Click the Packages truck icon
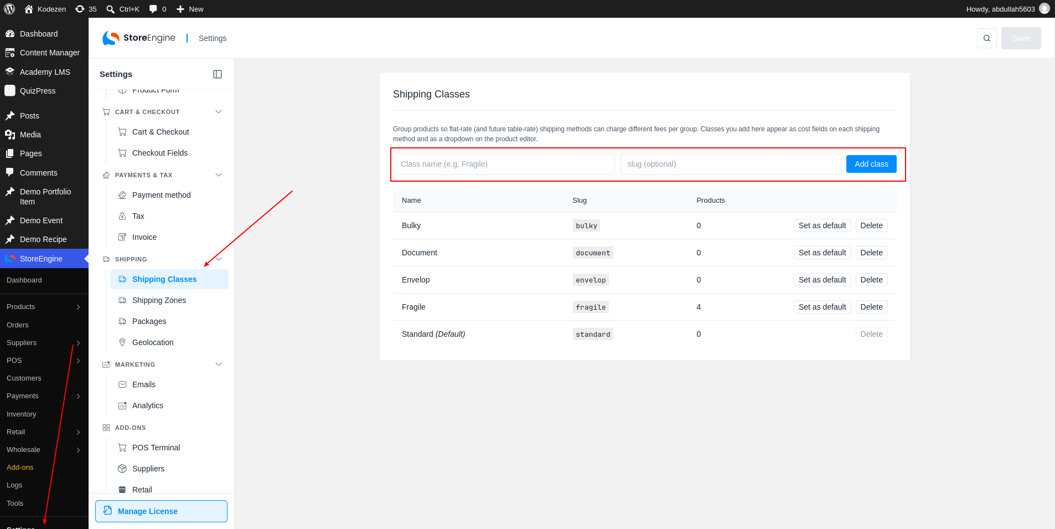Screen dimensions: 1055x529 (x=122, y=321)
